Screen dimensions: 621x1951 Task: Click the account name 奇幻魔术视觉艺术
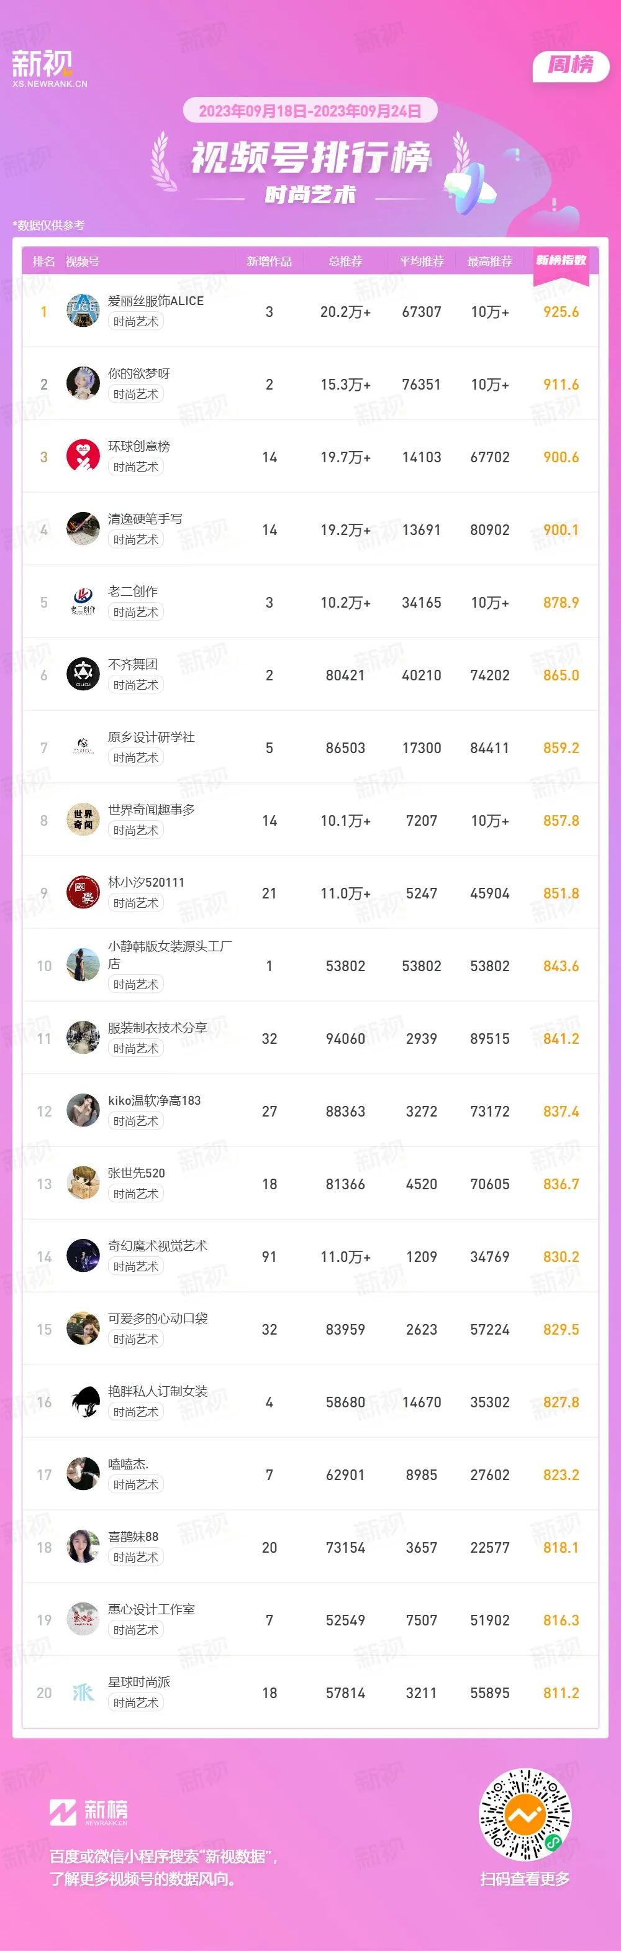(158, 1246)
